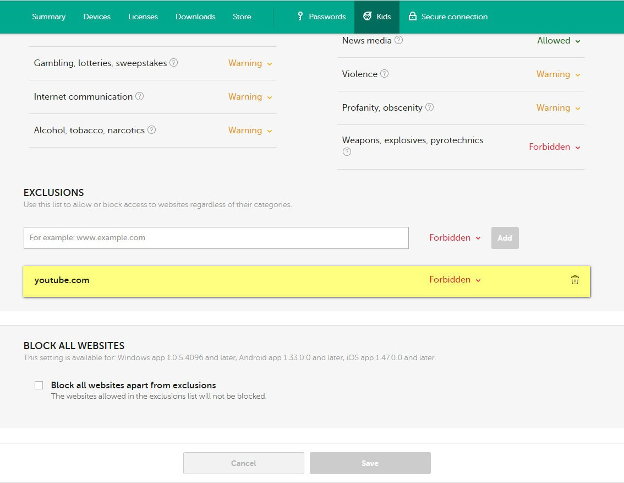Click help icon next to Gambling, lotteries, sweepstakes
The image size is (624, 483).
point(174,63)
